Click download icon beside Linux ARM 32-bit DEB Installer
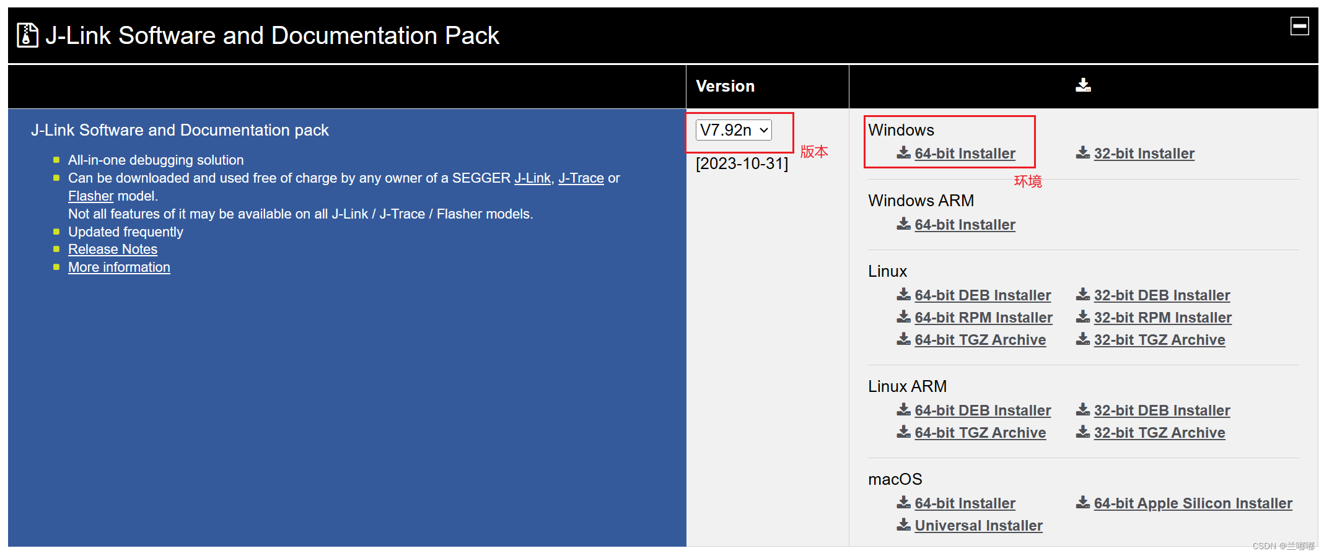Screen dimensions: 1324x556 (x=1083, y=409)
